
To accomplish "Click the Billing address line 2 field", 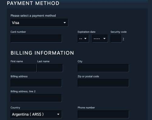I will [x=36, y=98].
